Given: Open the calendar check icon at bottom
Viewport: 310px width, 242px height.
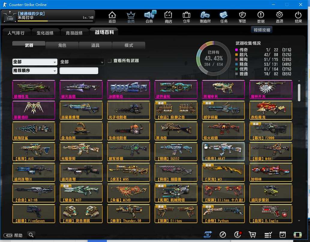Looking at the screenshot, I should tap(282, 235).
